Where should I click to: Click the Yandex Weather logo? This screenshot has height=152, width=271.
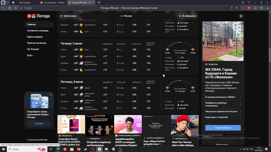[x=39, y=16]
